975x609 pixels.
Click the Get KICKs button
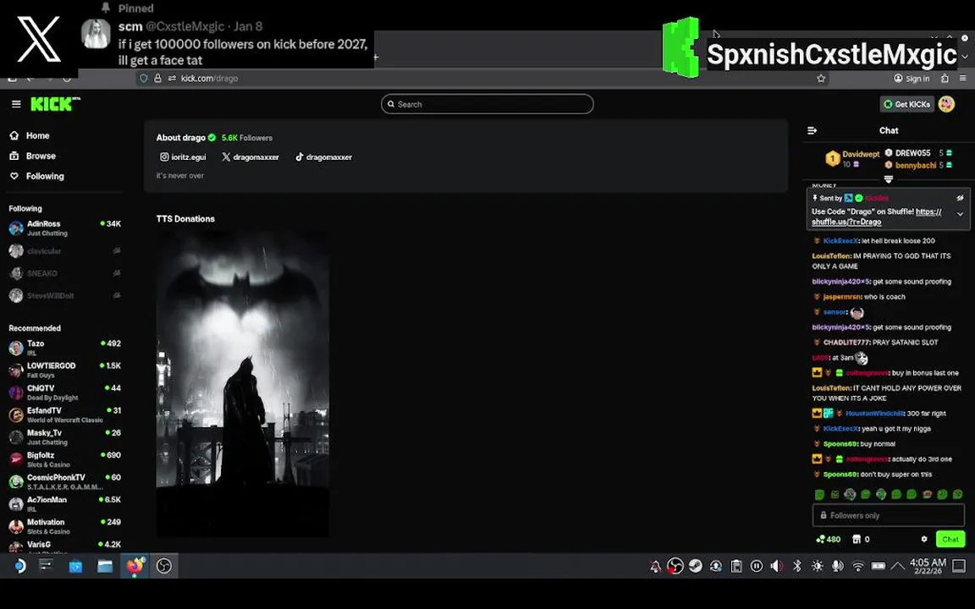tap(907, 104)
